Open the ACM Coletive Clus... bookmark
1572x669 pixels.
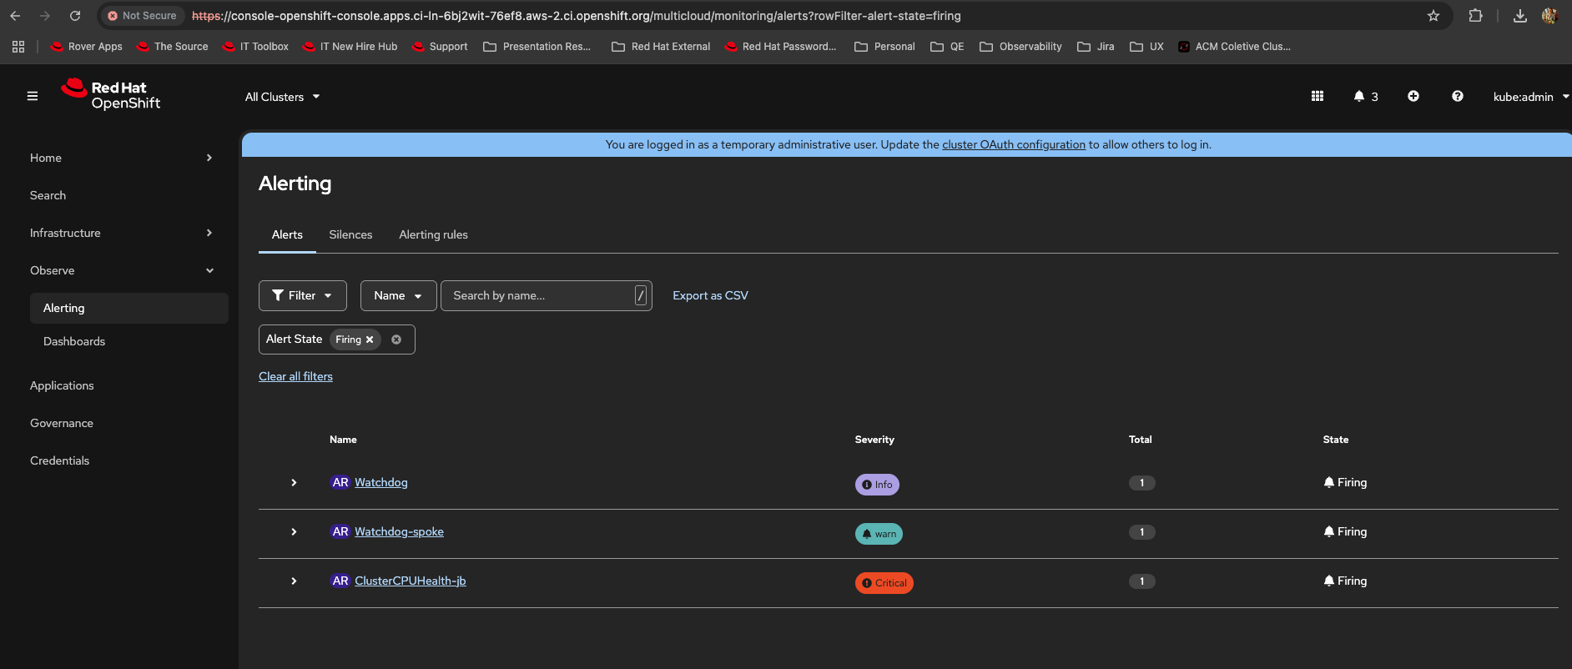click(x=1234, y=47)
